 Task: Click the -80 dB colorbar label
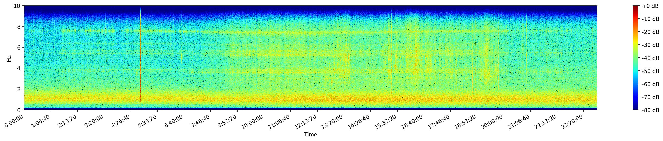tap(650, 110)
